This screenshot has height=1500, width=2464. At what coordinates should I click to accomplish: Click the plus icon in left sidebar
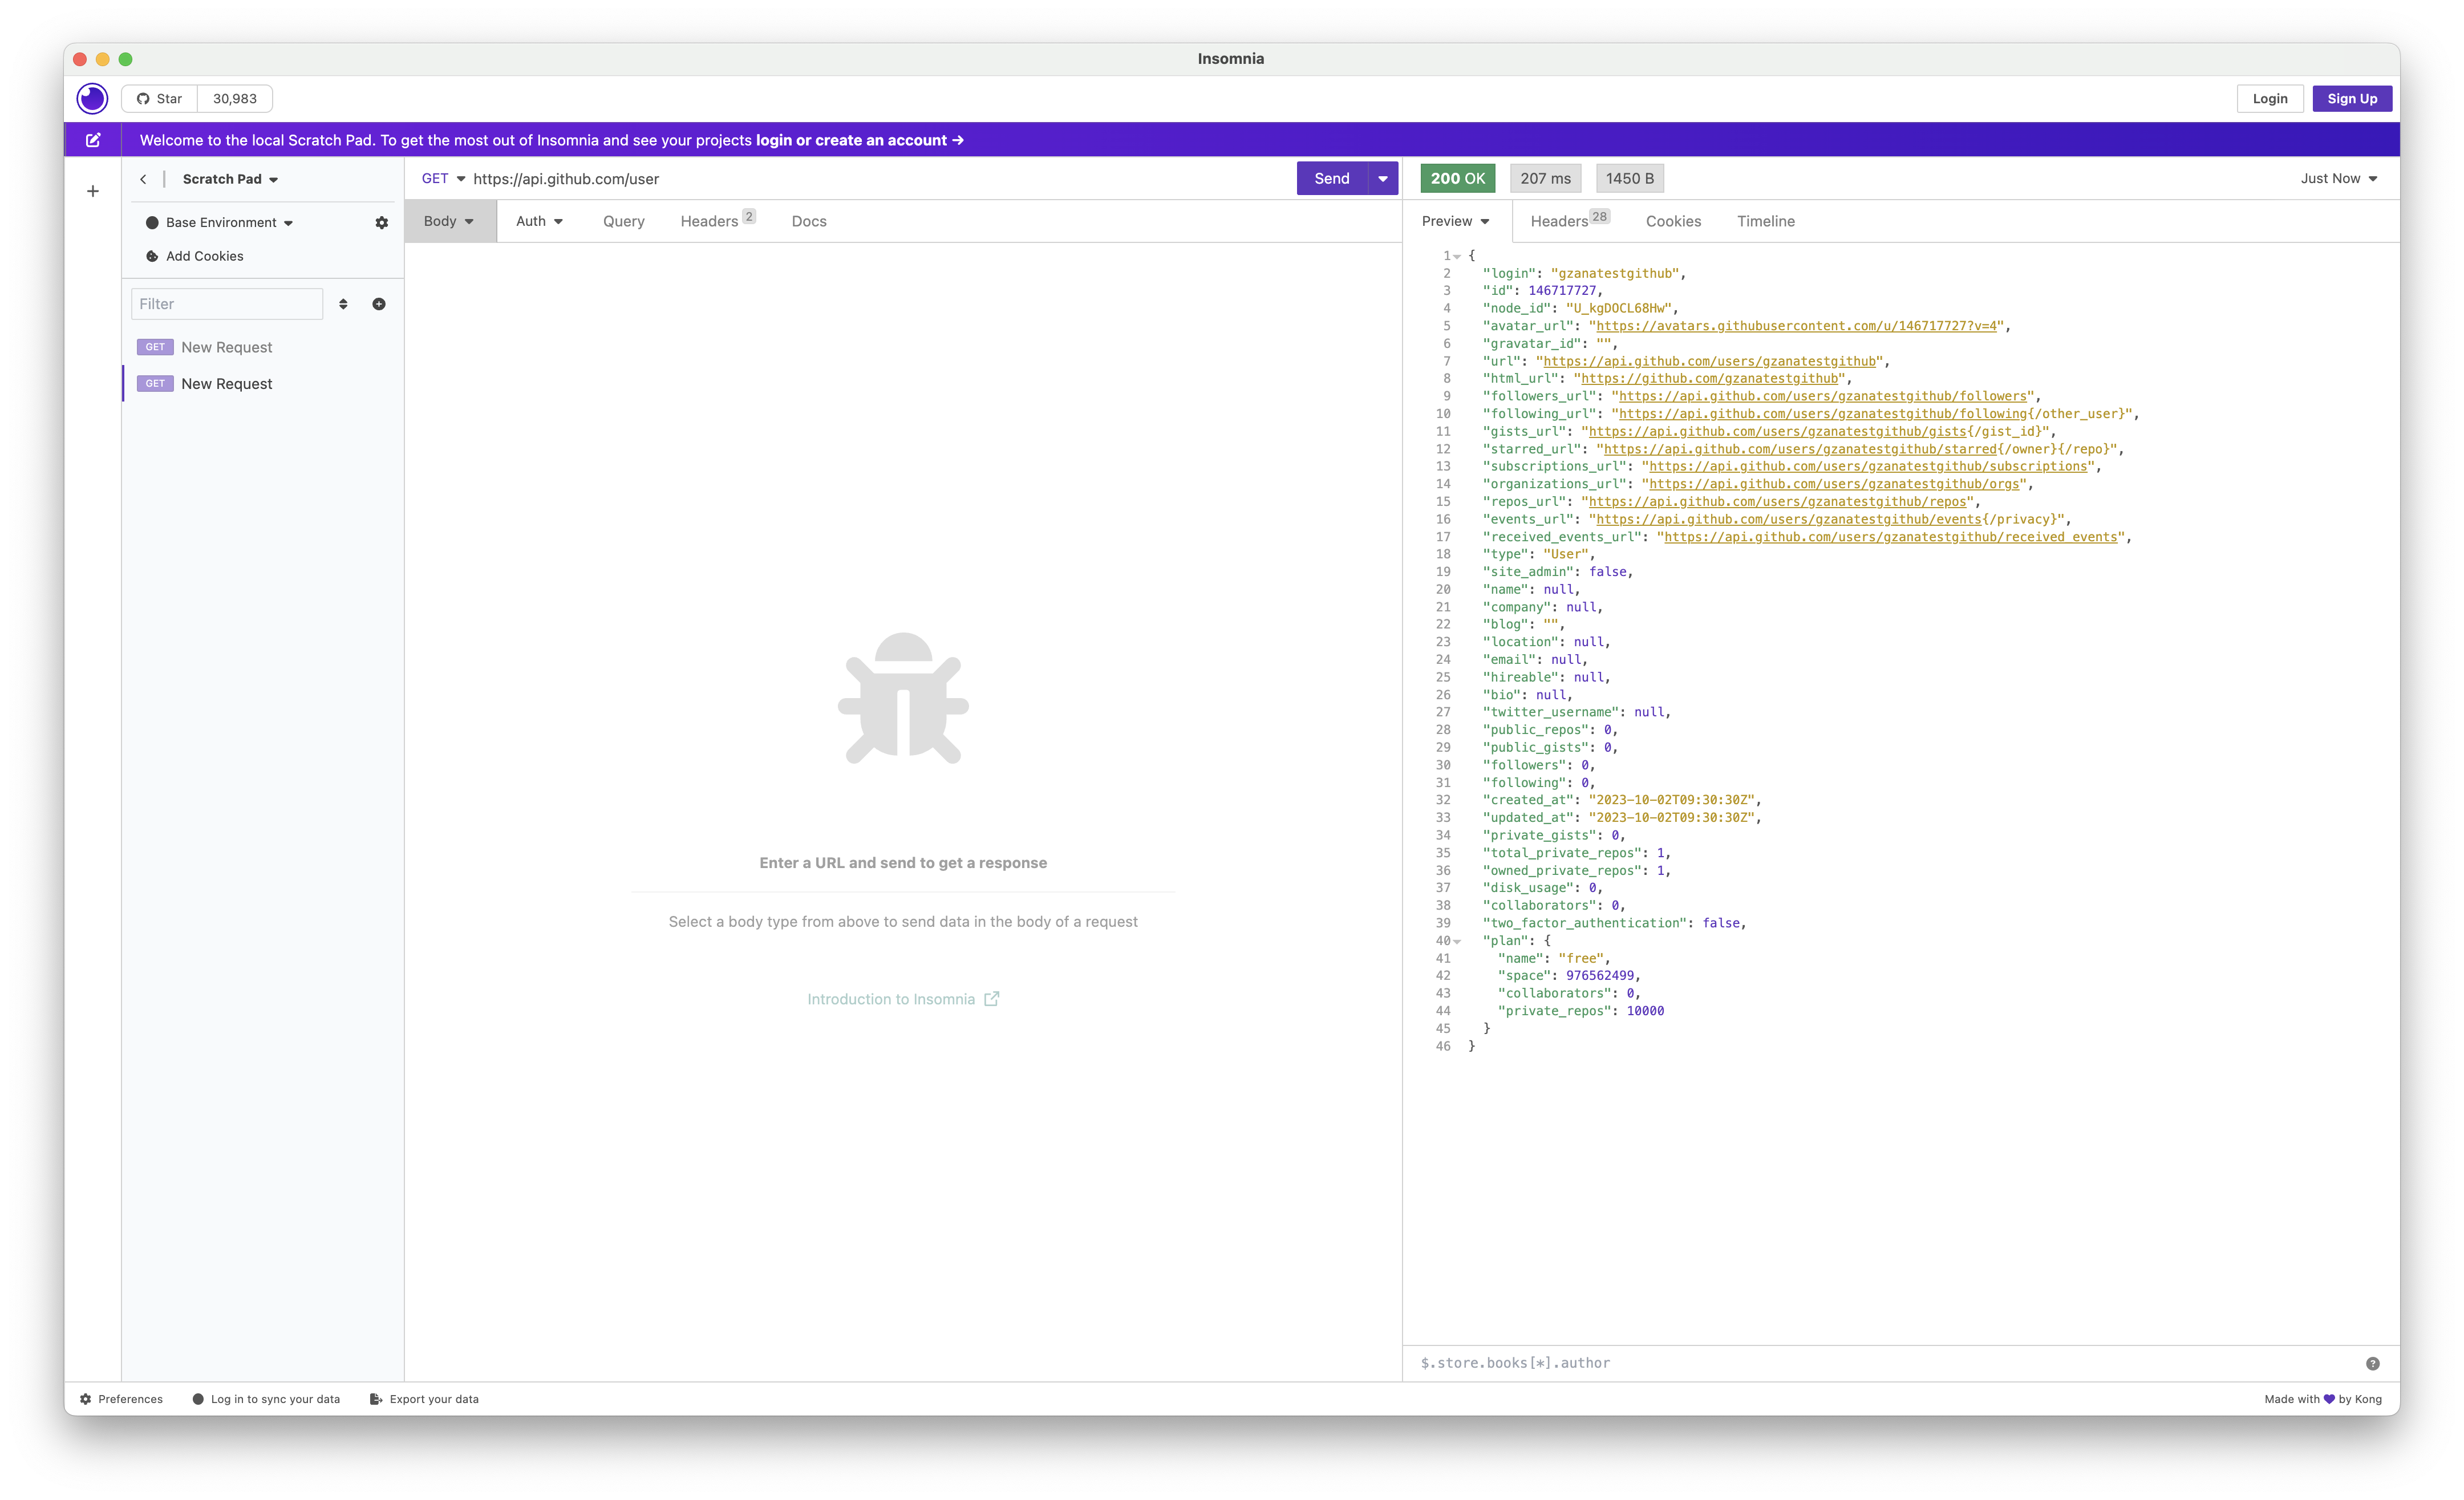pyautogui.click(x=93, y=191)
